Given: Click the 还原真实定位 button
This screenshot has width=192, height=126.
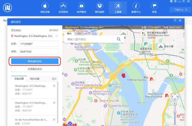Looking at the screenshot, I should (35, 69).
